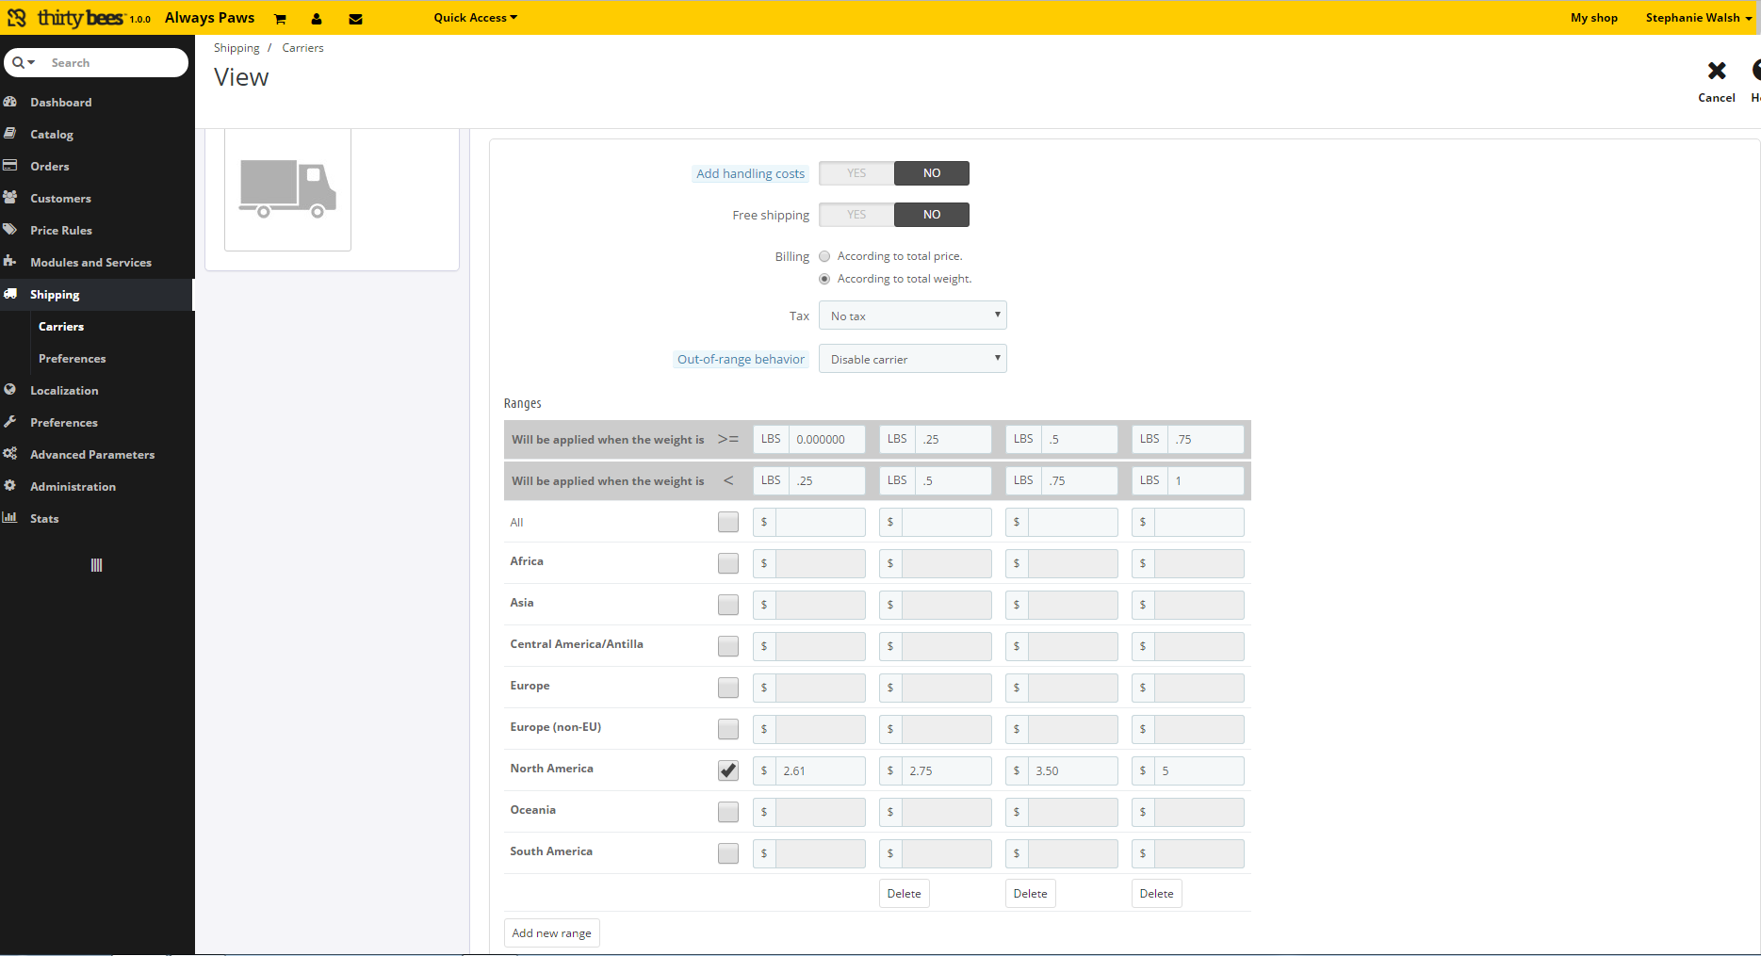Click the Localization globe icon
The image size is (1761, 956).
(10, 390)
